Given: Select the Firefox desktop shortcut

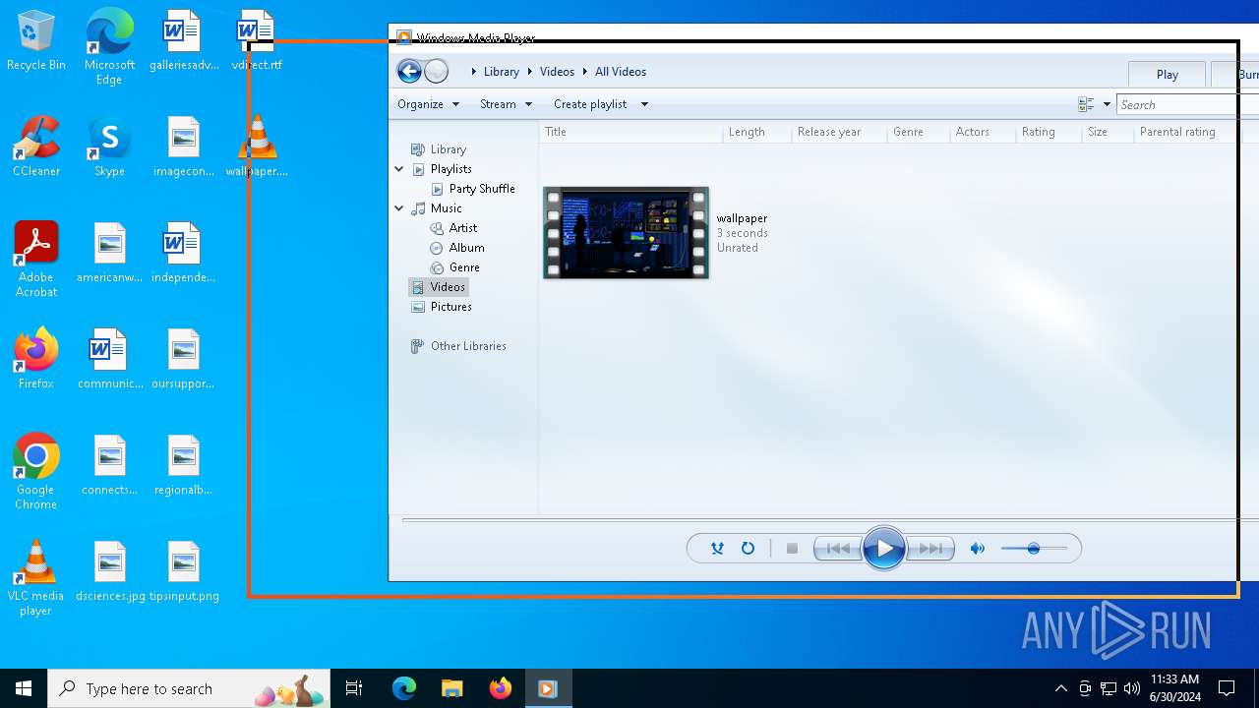Looking at the screenshot, I should 36,359.
